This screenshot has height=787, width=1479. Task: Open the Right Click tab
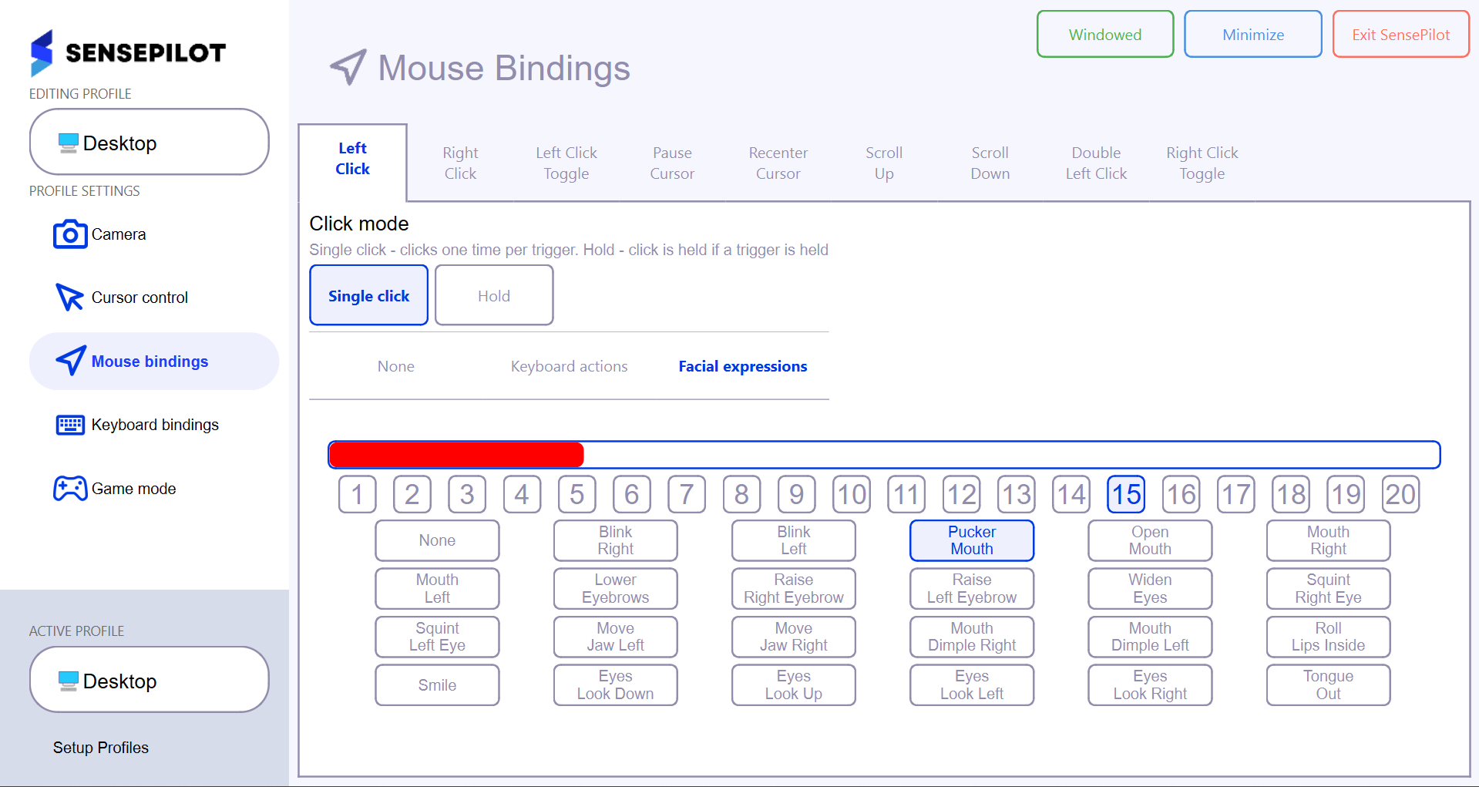(460, 163)
